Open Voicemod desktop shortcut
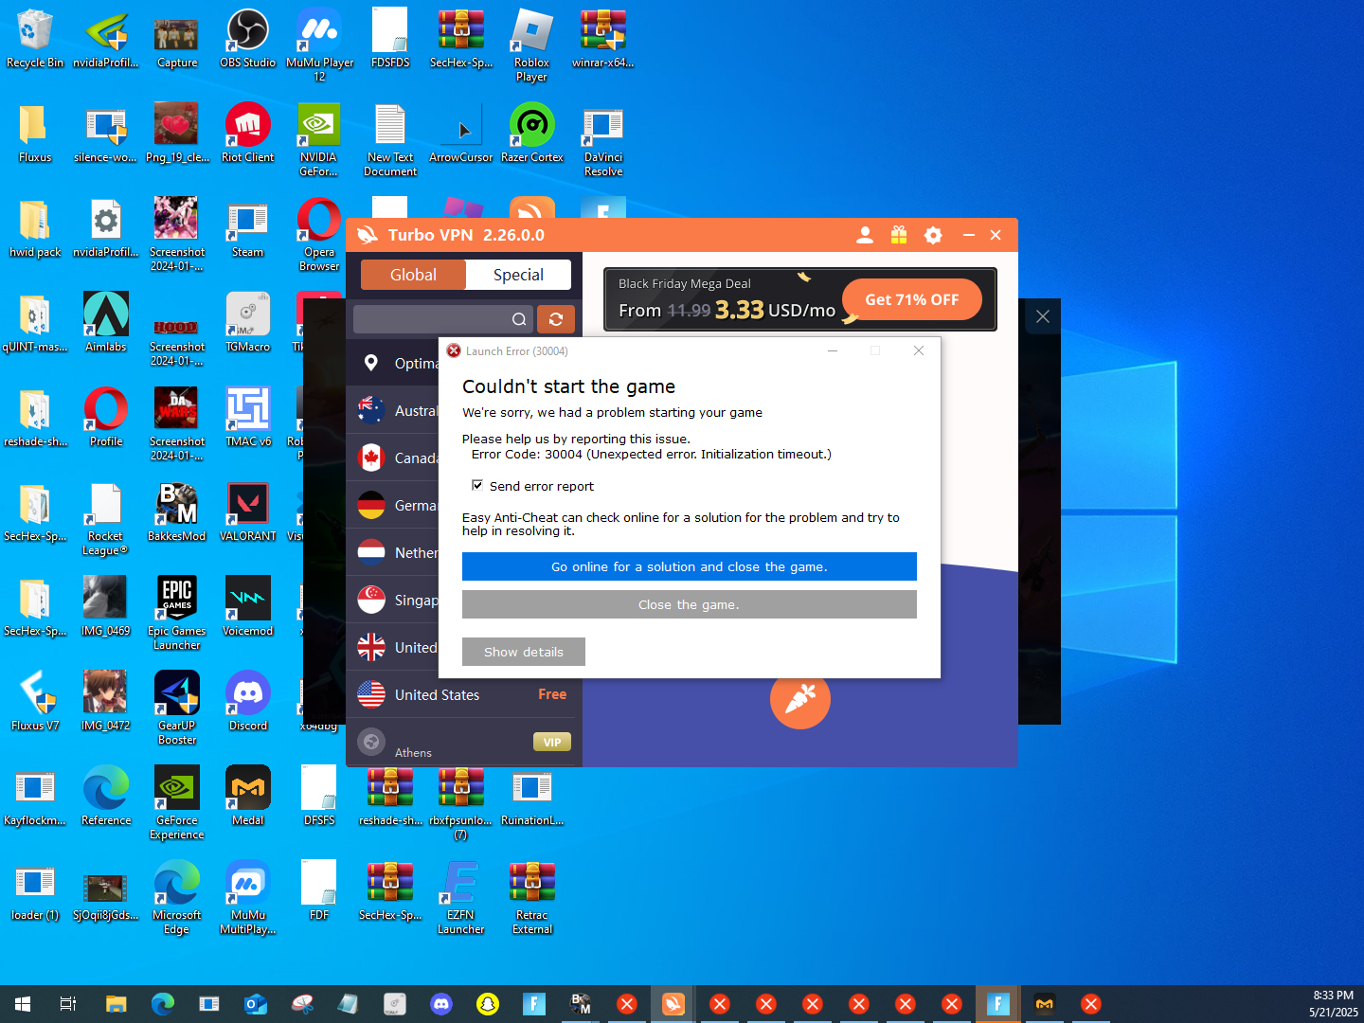This screenshot has height=1023, width=1364. click(x=248, y=607)
